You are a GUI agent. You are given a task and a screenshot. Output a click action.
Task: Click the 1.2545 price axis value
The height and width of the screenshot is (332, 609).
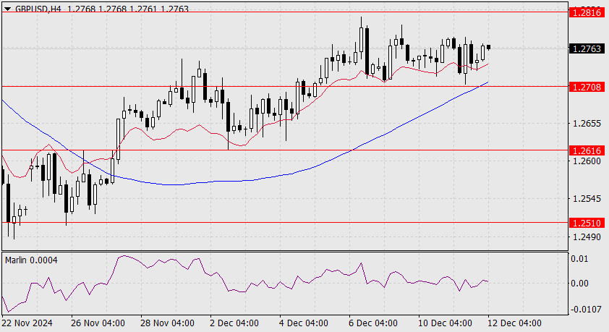[x=587, y=199]
